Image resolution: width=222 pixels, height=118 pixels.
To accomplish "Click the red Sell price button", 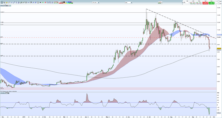I will [205, 3].
